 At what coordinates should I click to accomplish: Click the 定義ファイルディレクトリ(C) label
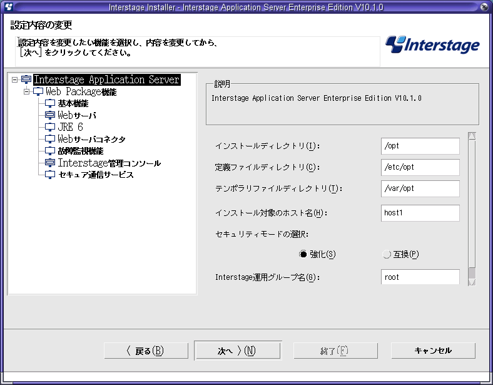click(268, 167)
